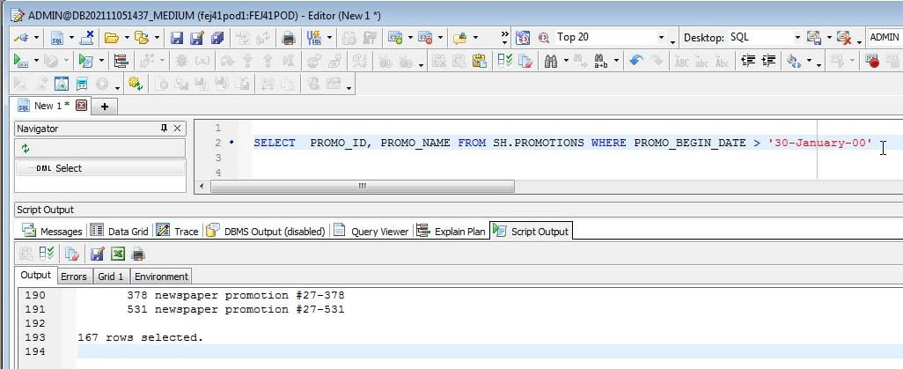The width and height of the screenshot is (903, 369).
Task: Click the Print icon in top toolbar
Action: (x=287, y=38)
